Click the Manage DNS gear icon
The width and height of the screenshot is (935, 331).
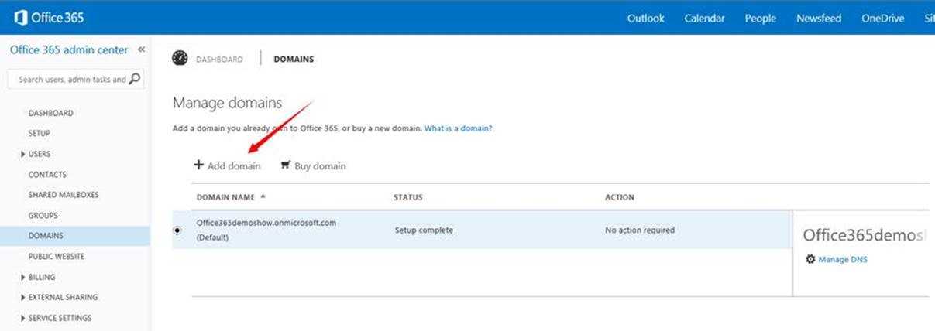point(810,259)
